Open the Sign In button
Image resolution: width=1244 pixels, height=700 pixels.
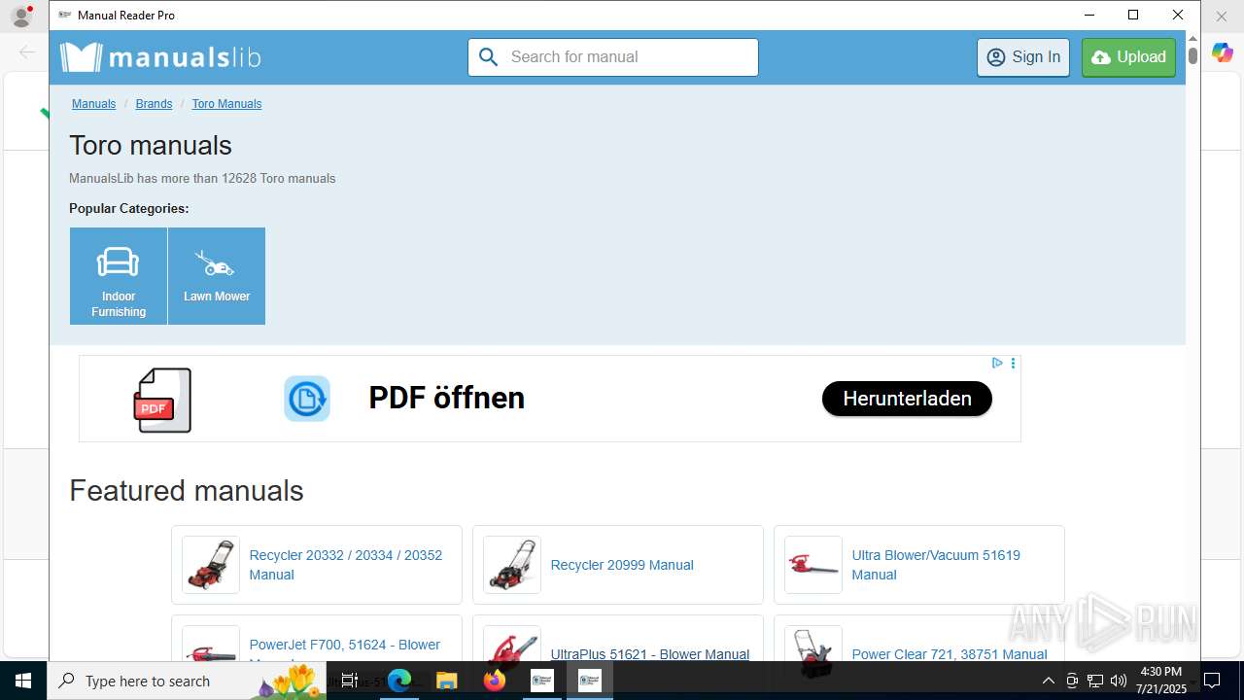tap(1023, 57)
